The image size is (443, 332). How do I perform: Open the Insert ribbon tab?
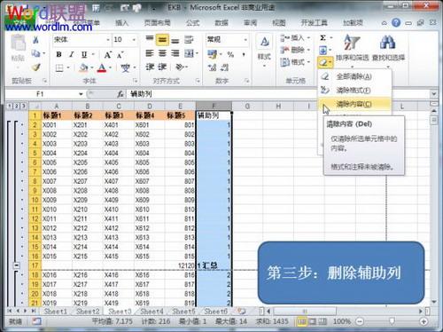[x=121, y=23]
